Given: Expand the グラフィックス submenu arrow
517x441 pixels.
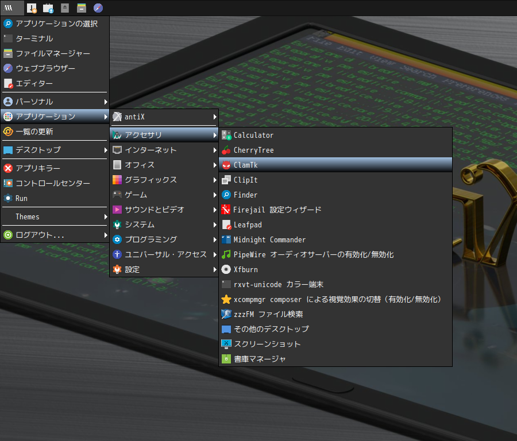Looking at the screenshot, I should (215, 180).
